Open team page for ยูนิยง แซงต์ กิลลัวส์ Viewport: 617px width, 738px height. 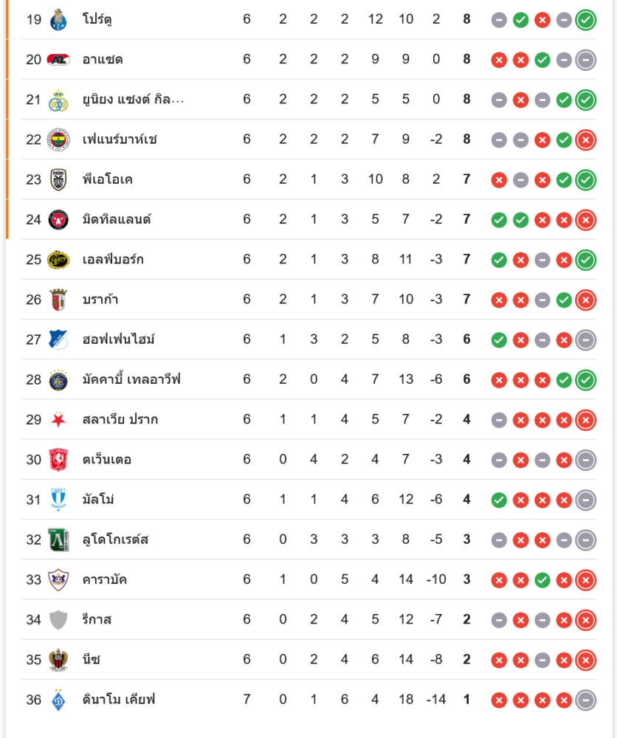[134, 99]
